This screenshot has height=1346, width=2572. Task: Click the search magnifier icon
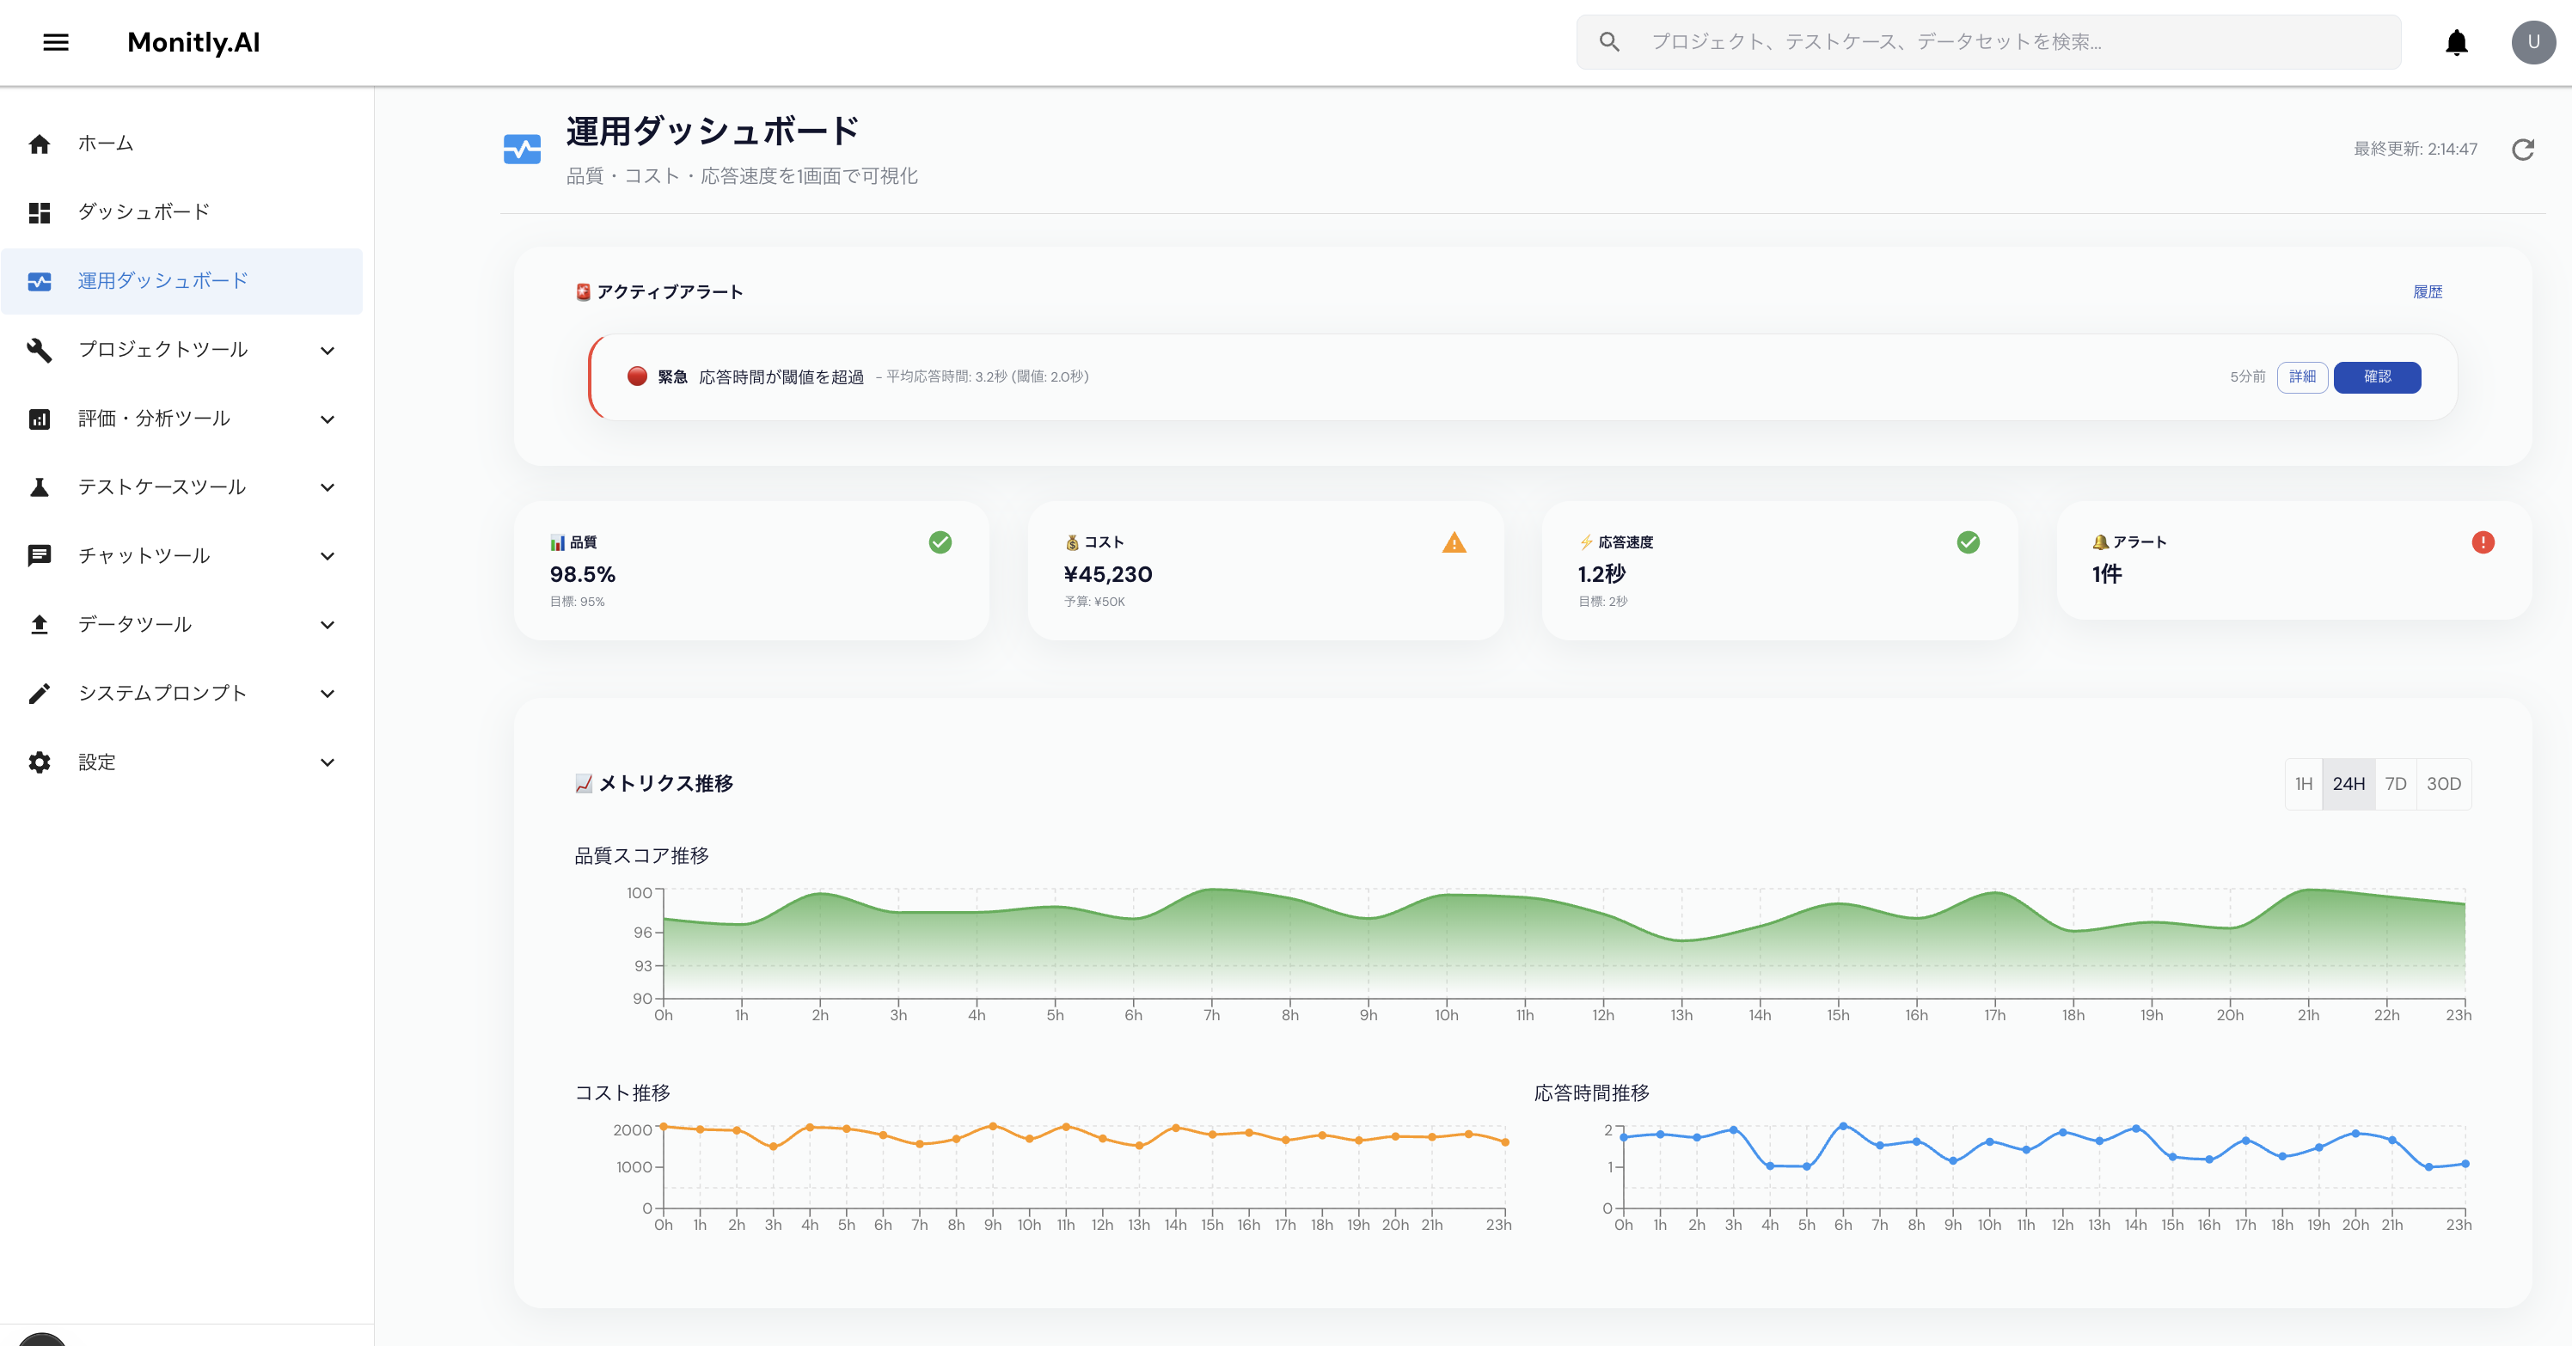(x=1610, y=42)
